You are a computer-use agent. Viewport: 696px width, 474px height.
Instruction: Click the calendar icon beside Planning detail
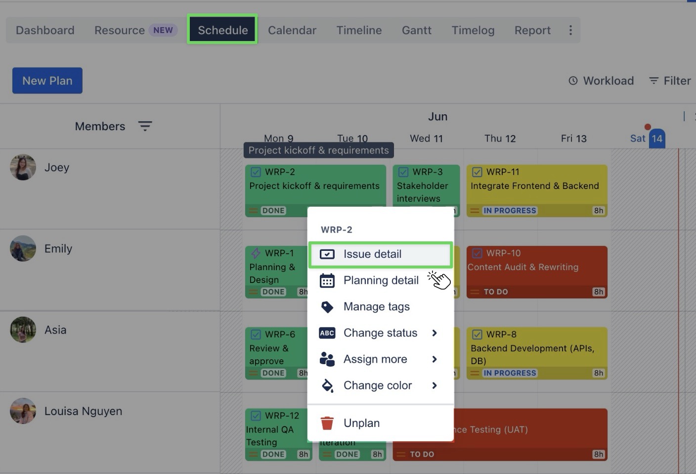pos(327,280)
